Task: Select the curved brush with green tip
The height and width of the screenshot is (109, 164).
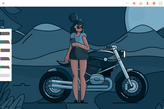Action: click(x=5, y=67)
